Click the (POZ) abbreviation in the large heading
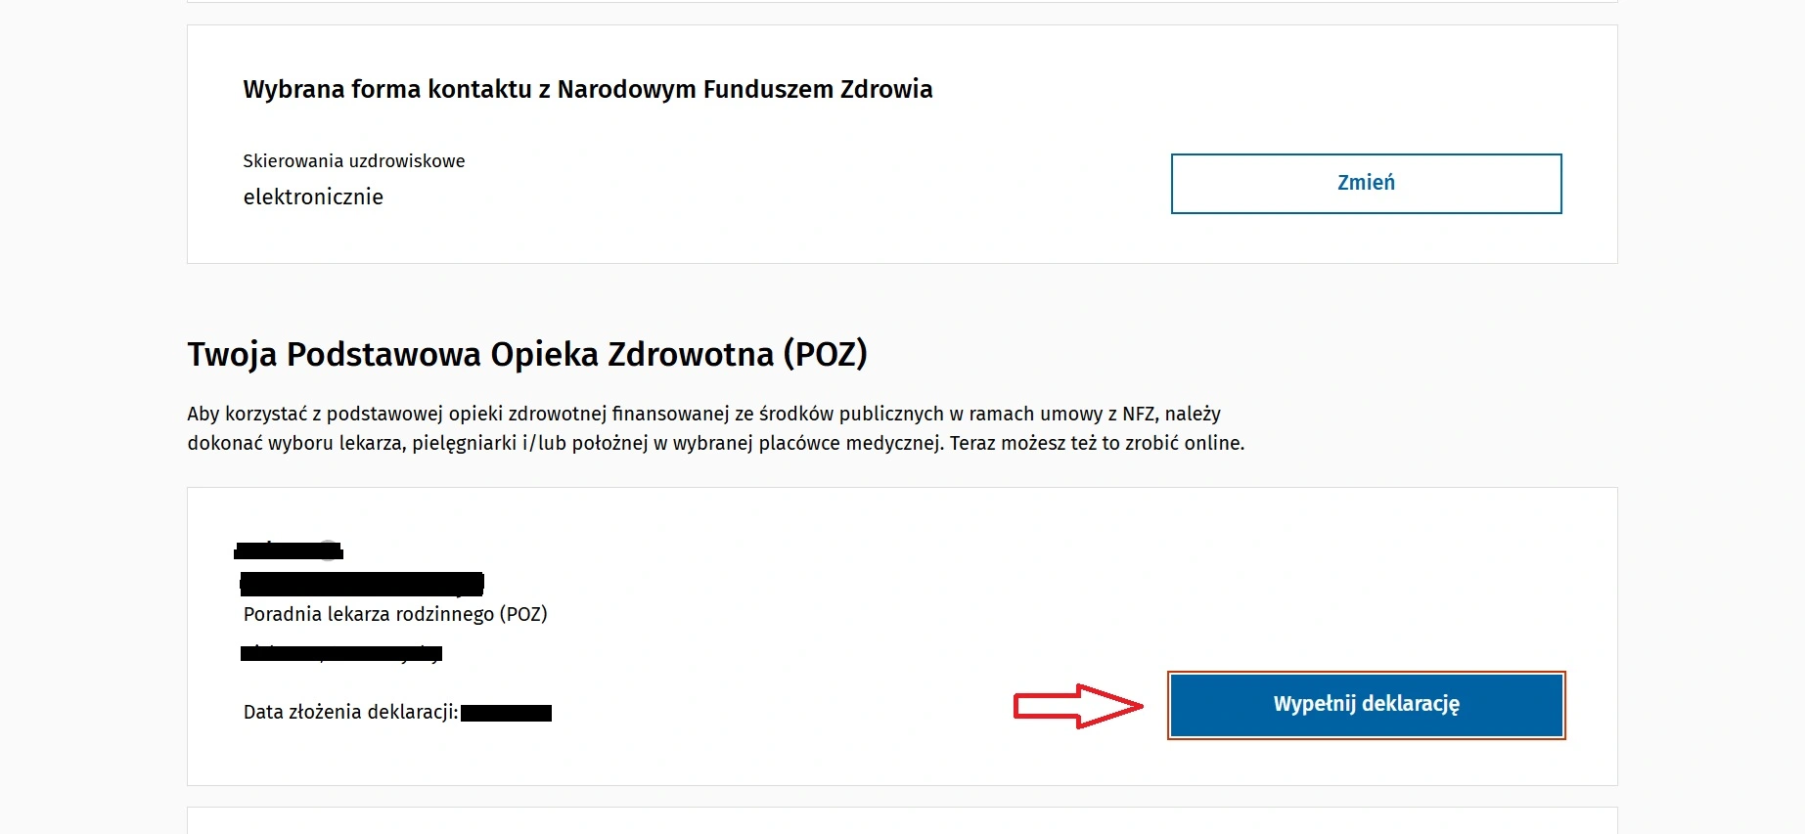 click(x=825, y=354)
